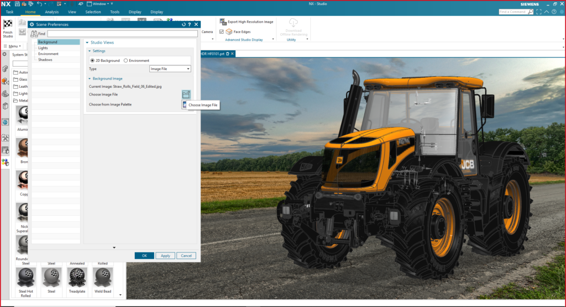
Task: Click the Undo arrow in the title bar
Action: point(39,4)
